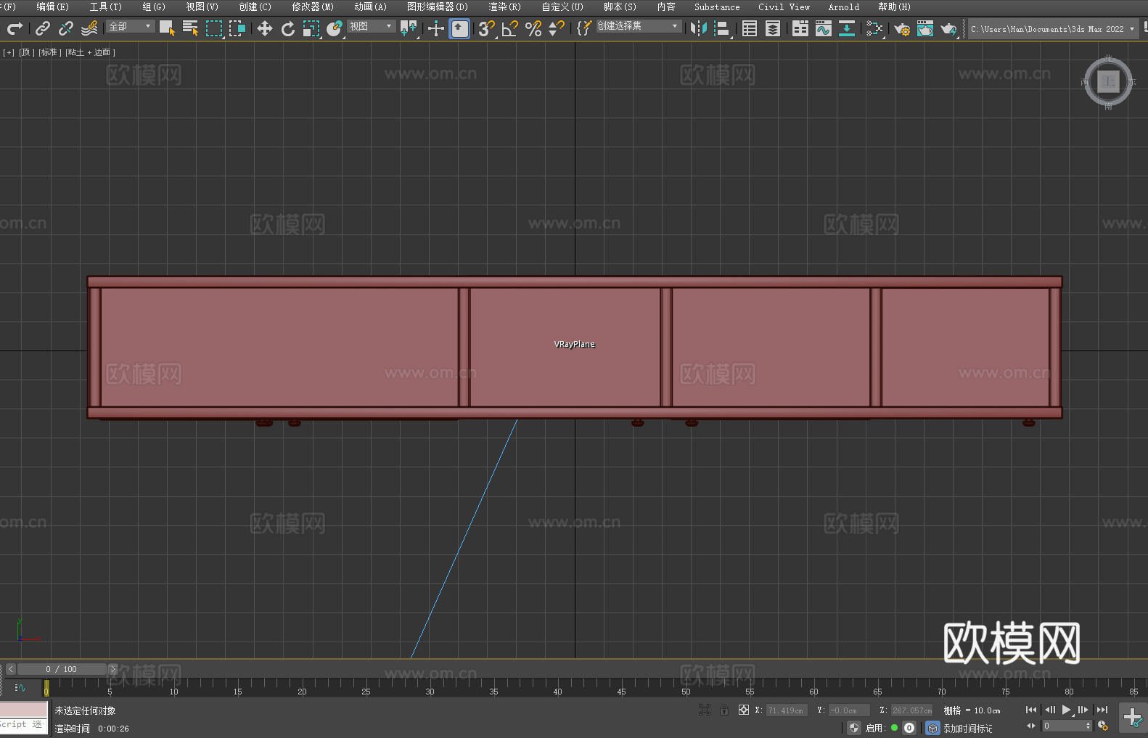Viewport: 1148px width, 738px height.
Task: Open the Rendered Frame Window
Action: 925,28
